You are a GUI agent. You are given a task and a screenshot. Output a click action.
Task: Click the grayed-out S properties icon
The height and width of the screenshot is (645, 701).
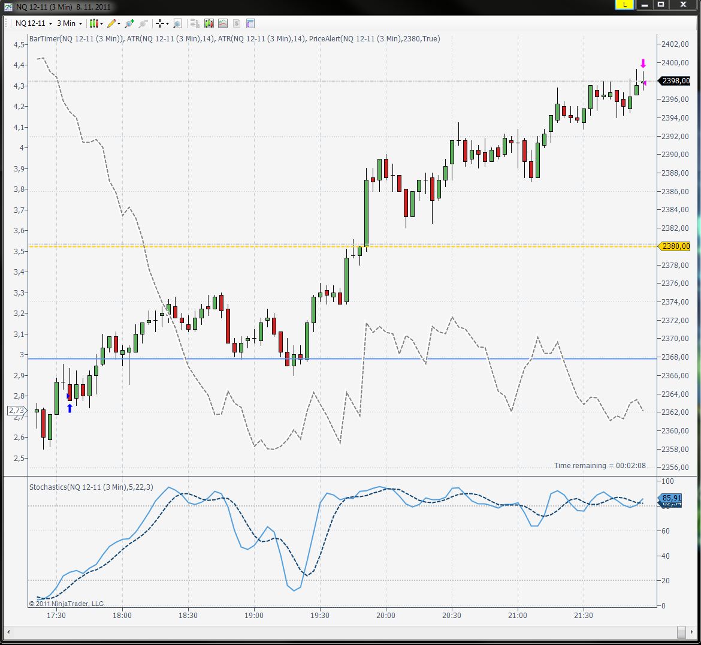coord(237,24)
